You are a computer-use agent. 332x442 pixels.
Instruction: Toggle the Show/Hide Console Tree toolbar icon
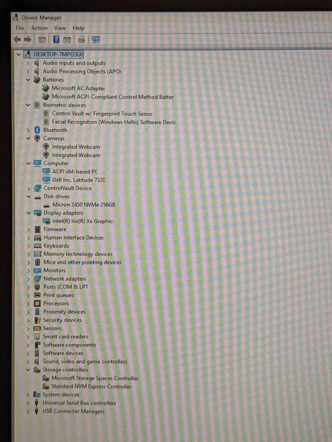(42, 40)
